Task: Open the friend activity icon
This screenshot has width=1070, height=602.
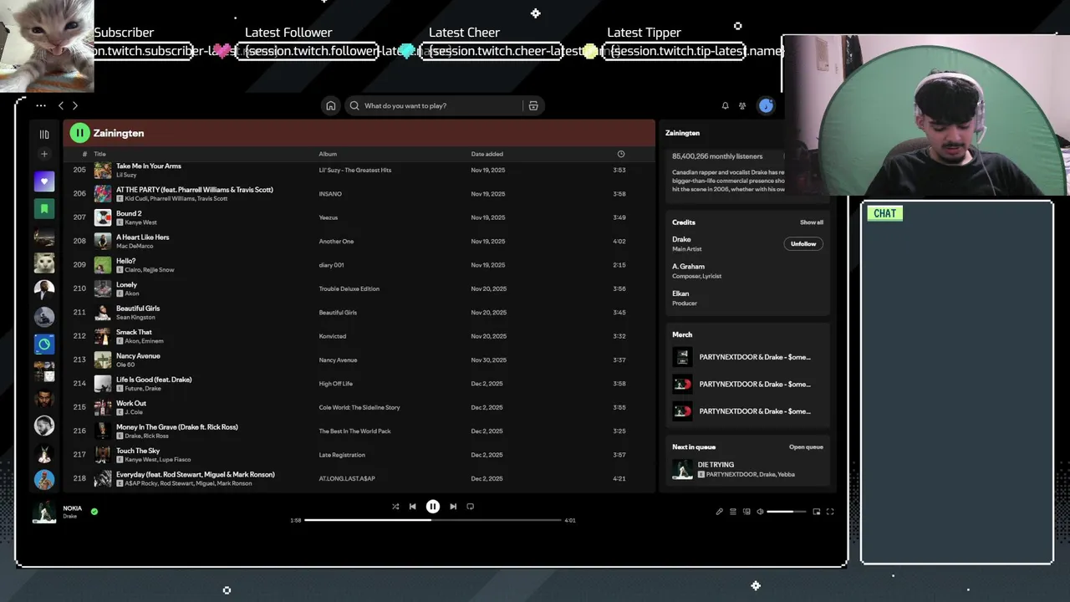Action: coord(742,105)
